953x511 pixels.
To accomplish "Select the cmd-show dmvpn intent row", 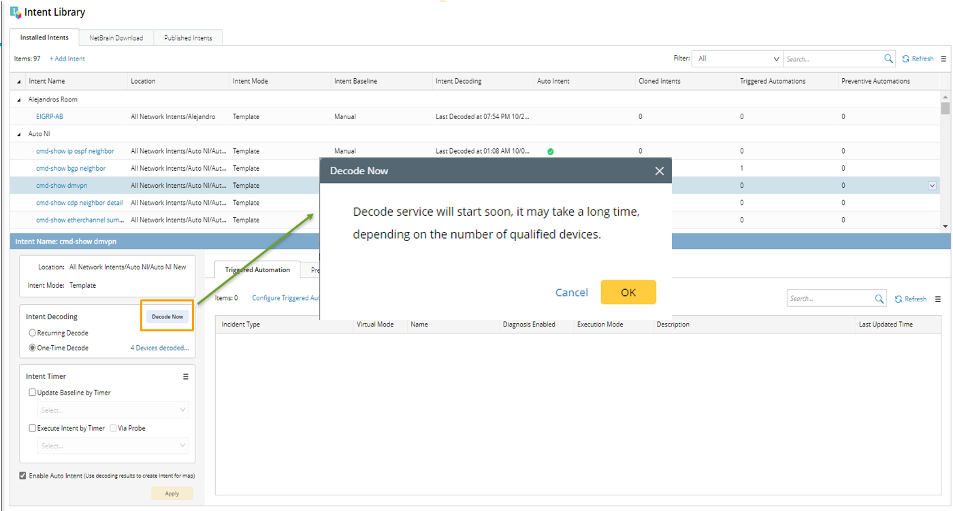I will click(474, 185).
